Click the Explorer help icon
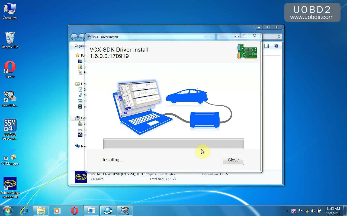 click(276, 46)
